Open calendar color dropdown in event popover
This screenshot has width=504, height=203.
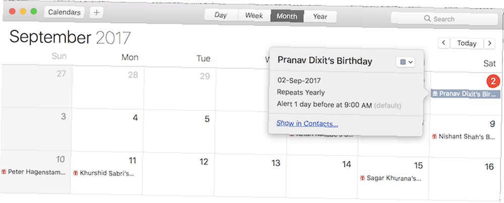coord(406,62)
